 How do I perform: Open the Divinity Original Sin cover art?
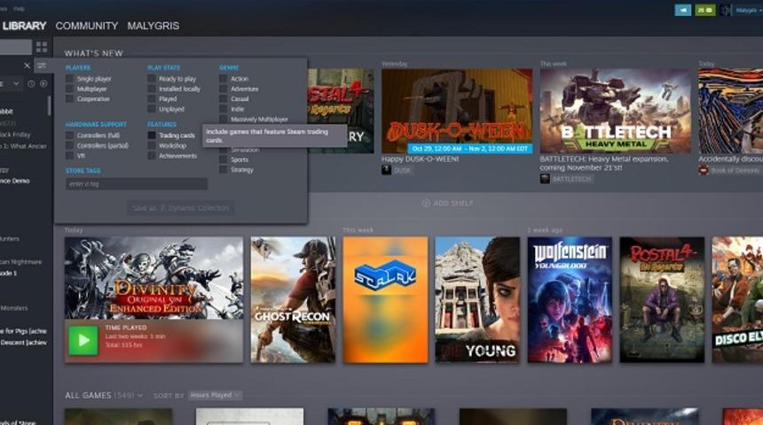153,278
